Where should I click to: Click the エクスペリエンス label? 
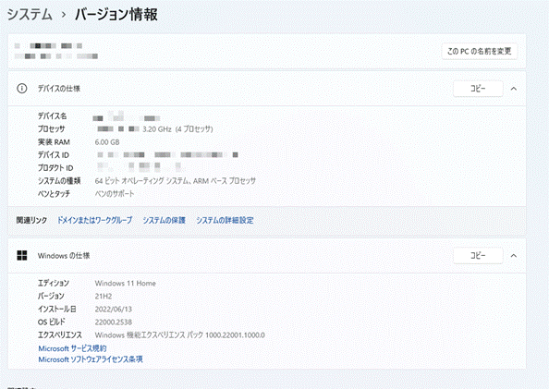[x=60, y=335]
